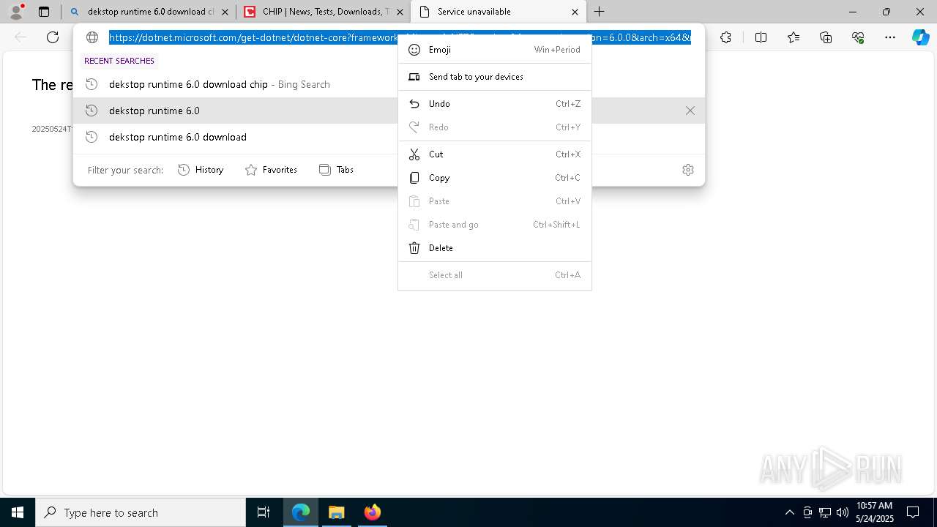Open Browser essentials heart icon
The image size is (937, 527).
858,37
